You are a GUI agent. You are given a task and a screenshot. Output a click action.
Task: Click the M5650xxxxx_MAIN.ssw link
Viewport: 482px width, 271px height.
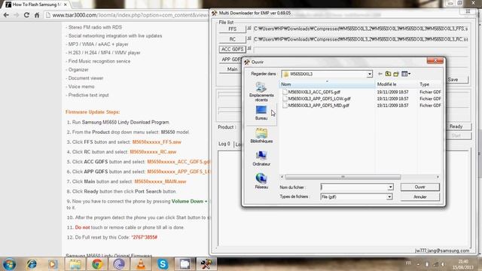pos(160,181)
